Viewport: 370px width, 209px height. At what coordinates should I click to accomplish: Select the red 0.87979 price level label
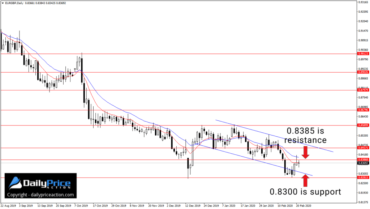click(363, 90)
